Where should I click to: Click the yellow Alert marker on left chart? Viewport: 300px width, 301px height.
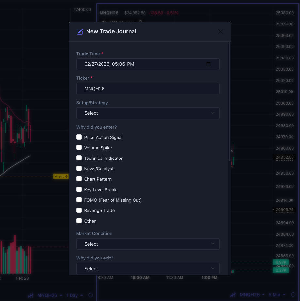61,176
